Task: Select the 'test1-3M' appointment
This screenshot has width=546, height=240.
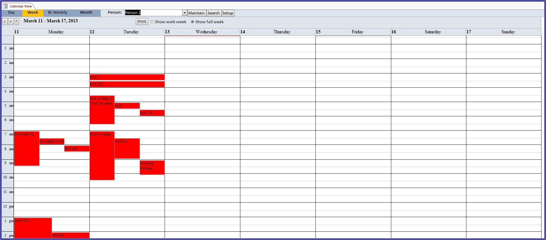Action: coord(33,228)
